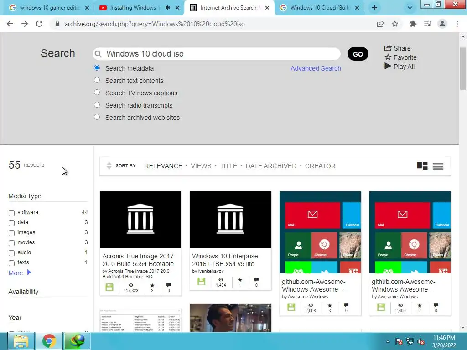Screen dimensions: 467x350
Task: Mute the Installing Windows tab audio icon
Action: click(168, 8)
